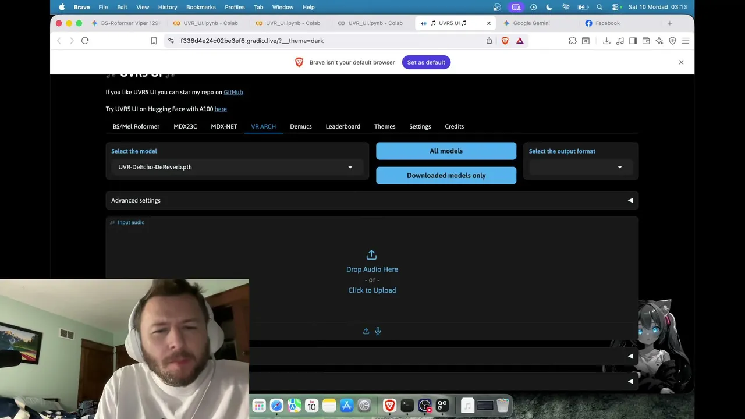Open Brave Rewards triangle icon
Image resolution: width=745 pixels, height=419 pixels.
point(520,41)
